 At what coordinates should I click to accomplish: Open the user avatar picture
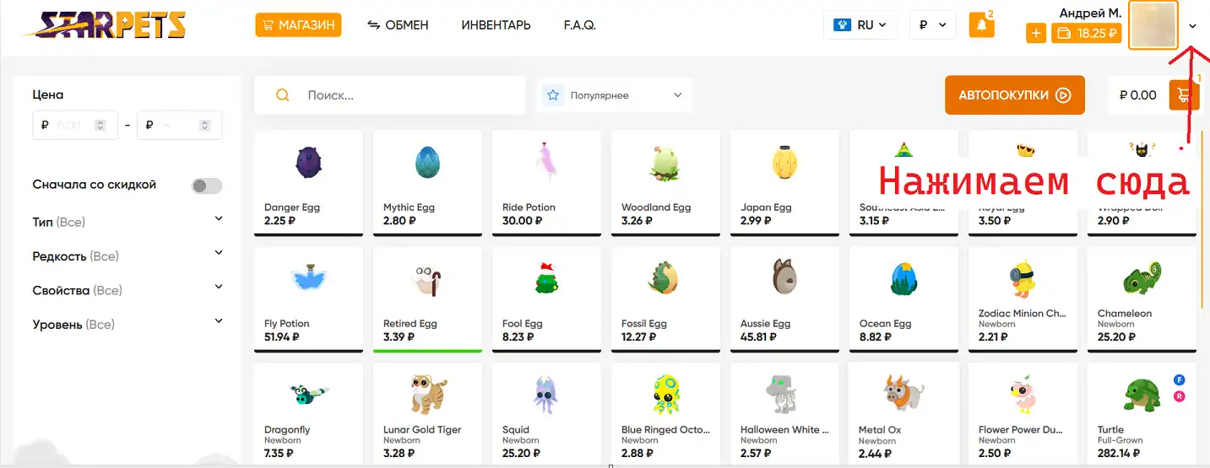click(x=1153, y=25)
